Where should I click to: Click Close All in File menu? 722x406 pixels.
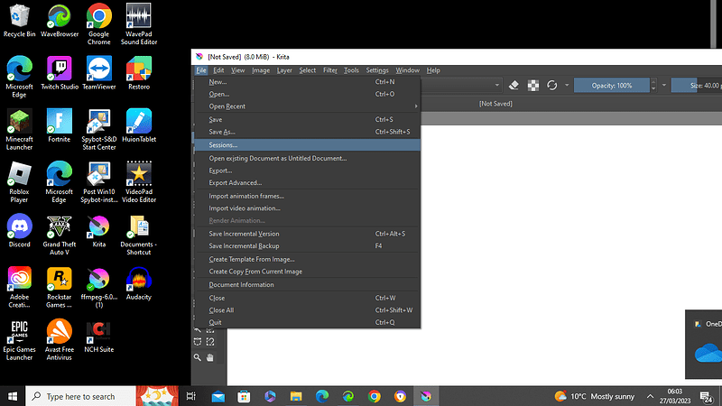click(307, 310)
